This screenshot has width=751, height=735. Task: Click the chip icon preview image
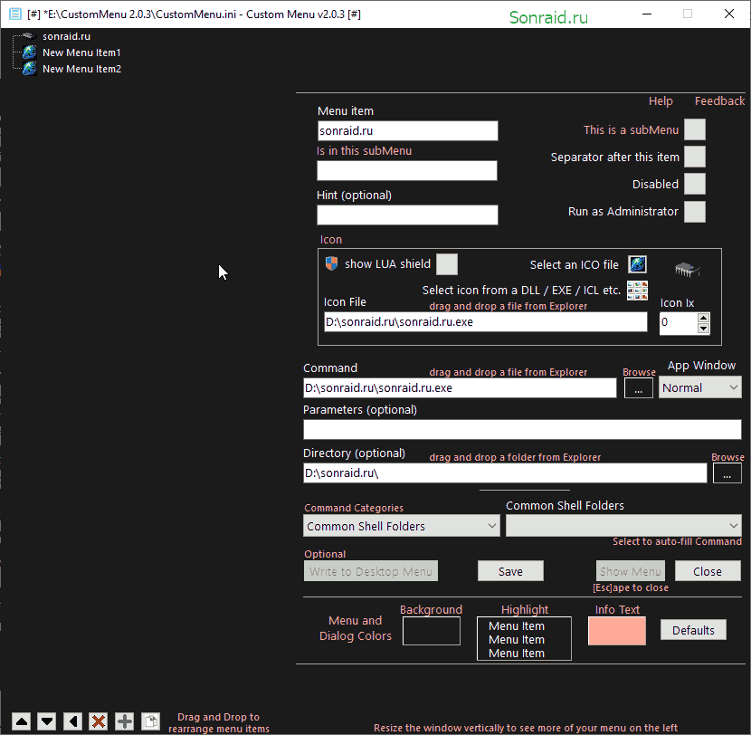(x=687, y=269)
